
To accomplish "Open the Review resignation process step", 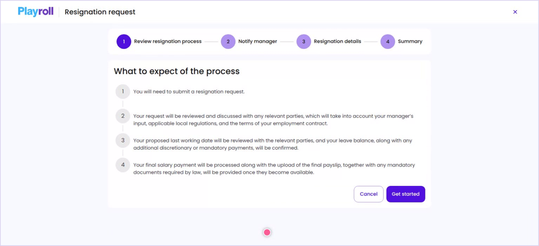I will [x=168, y=42].
